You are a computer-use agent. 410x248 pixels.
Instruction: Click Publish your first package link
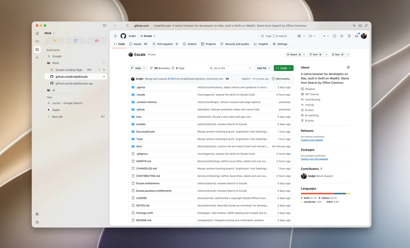tap(314, 159)
